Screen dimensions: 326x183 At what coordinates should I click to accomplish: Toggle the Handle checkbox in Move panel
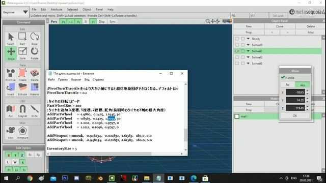283,77
